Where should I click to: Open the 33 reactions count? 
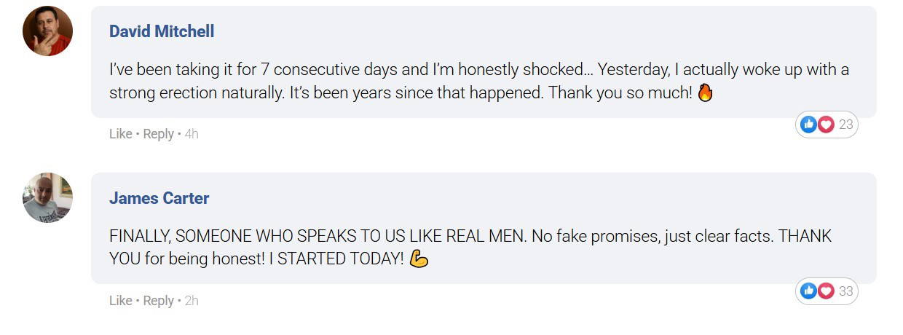[x=845, y=291]
